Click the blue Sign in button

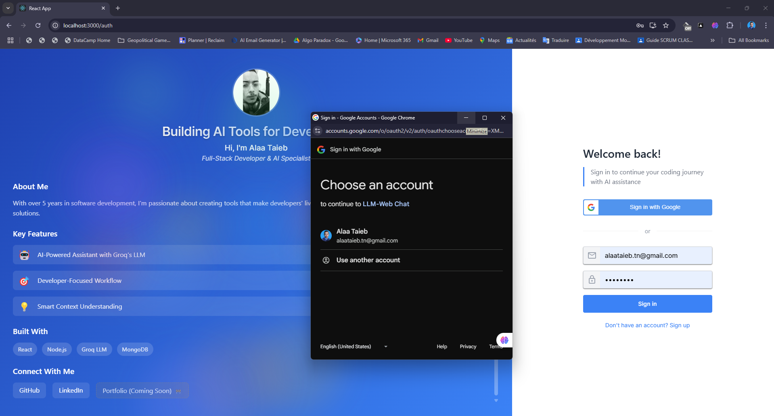coord(647,303)
